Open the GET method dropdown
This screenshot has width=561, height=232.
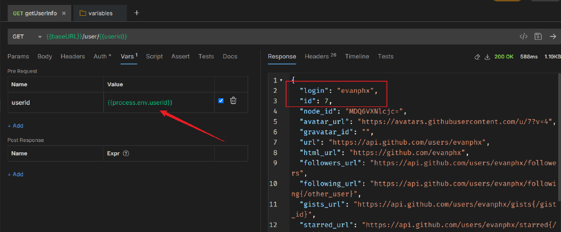point(39,37)
